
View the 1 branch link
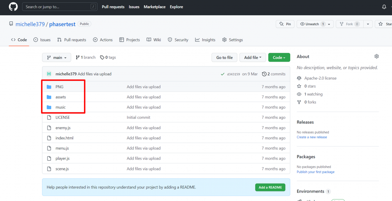(x=85, y=57)
